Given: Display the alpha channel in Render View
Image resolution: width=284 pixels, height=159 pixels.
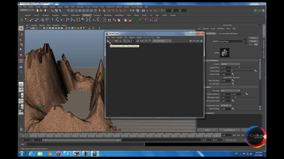Looking at the screenshot, I should [138, 41].
